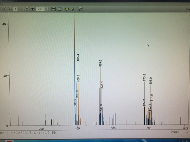Click the y-axis 20 tick label

click(5, 76)
